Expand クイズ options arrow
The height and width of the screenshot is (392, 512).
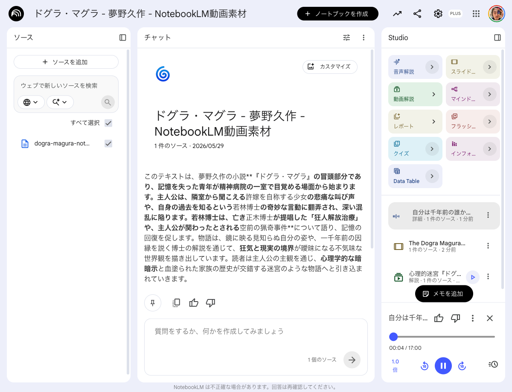point(432,149)
